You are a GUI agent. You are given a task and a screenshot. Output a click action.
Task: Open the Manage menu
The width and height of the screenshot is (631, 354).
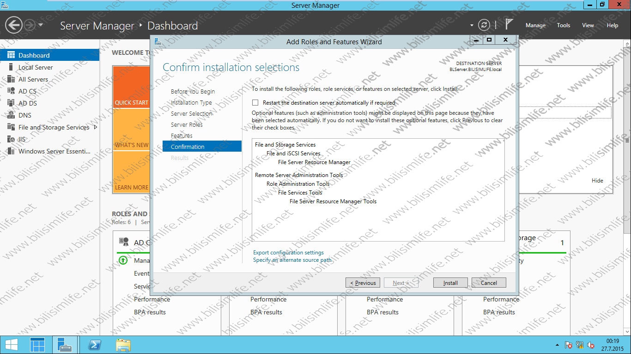coord(535,25)
